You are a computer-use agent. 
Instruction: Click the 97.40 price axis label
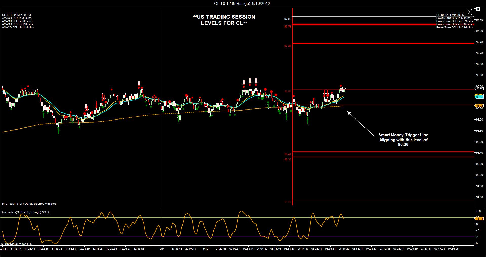[x=479, y=42]
